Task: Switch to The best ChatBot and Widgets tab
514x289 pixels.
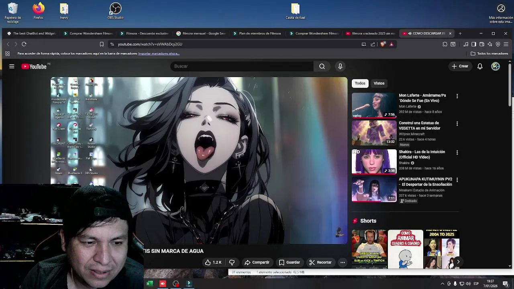Action: coord(31,33)
